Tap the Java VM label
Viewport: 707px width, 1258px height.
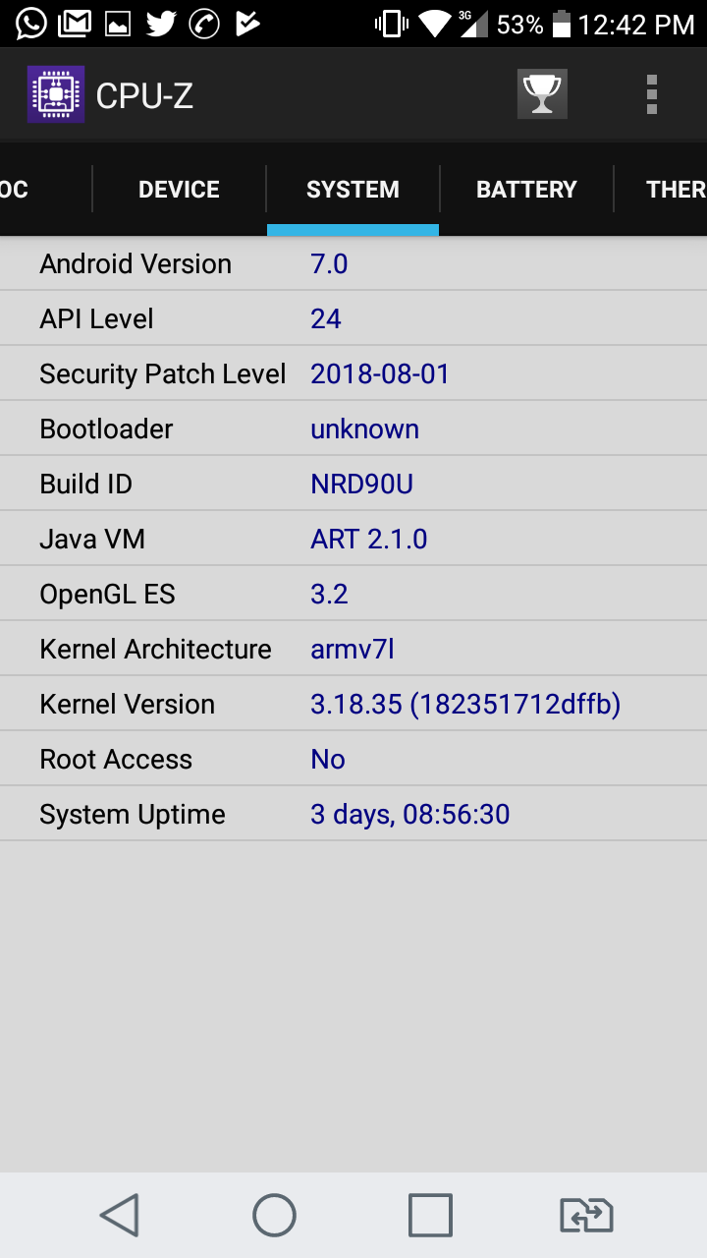(x=92, y=539)
